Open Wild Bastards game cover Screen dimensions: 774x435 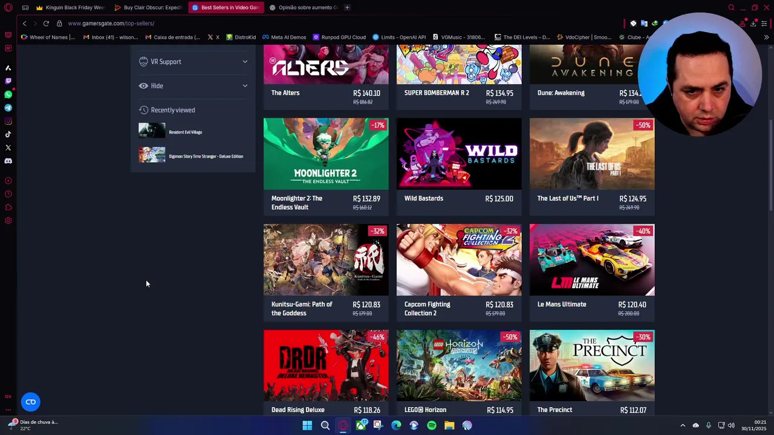(x=459, y=153)
